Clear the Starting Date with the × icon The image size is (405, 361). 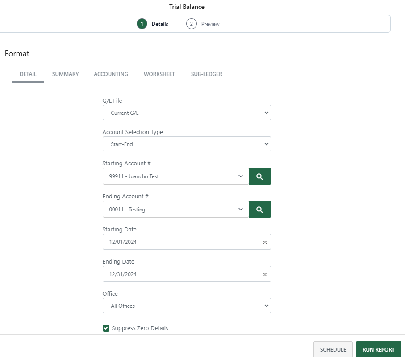pyautogui.click(x=265, y=241)
